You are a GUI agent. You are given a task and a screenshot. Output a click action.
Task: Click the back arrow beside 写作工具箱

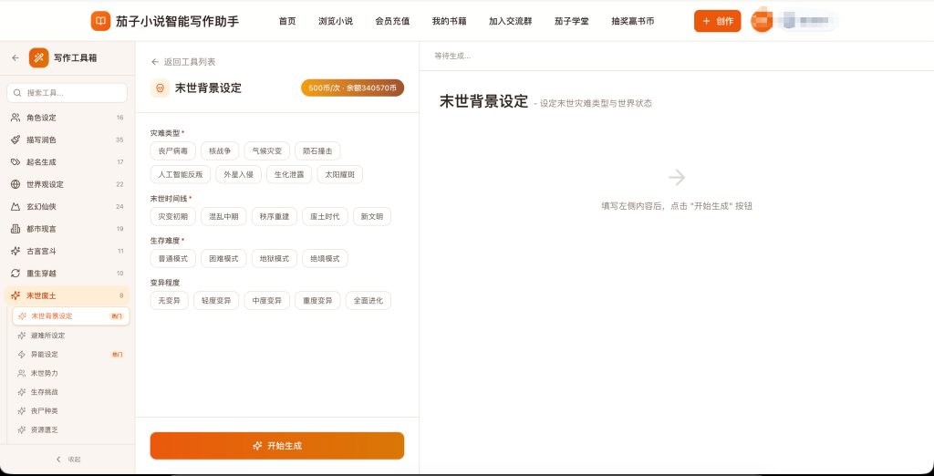(16, 57)
